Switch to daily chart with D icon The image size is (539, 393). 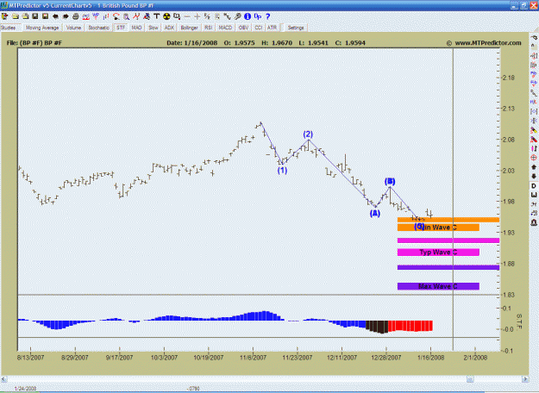[534, 186]
